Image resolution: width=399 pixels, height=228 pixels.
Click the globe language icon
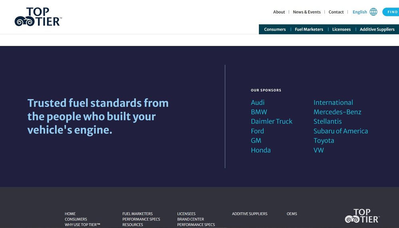(373, 12)
